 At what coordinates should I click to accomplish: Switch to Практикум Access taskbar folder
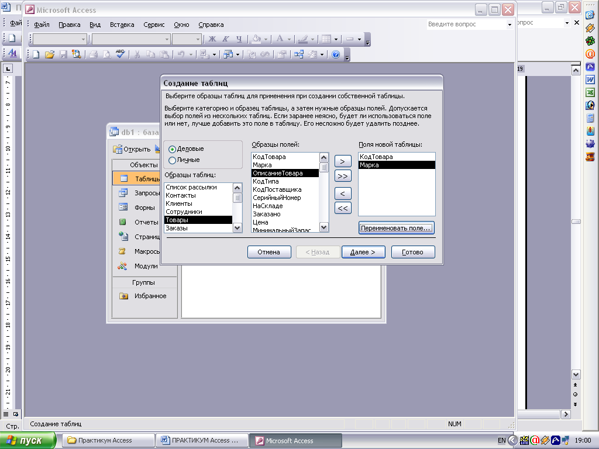pos(108,441)
